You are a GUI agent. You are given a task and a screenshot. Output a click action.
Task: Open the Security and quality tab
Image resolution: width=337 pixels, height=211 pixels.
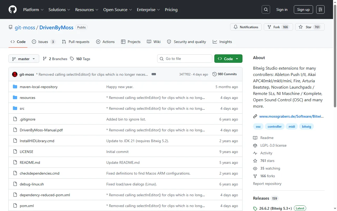pos(186,42)
